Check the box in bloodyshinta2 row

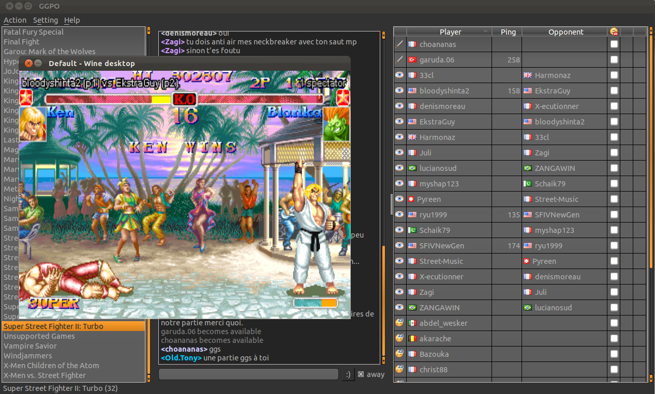[x=614, y=91]
